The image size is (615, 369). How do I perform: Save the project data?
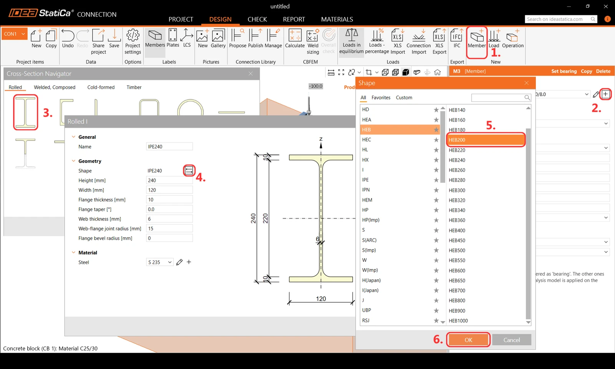coord(114,39)
